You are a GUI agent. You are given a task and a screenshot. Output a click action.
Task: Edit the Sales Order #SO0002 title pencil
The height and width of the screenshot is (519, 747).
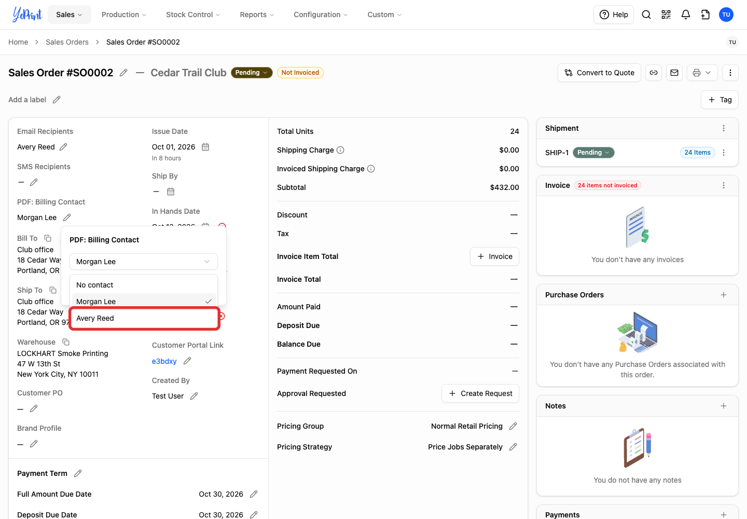[123, 73]
